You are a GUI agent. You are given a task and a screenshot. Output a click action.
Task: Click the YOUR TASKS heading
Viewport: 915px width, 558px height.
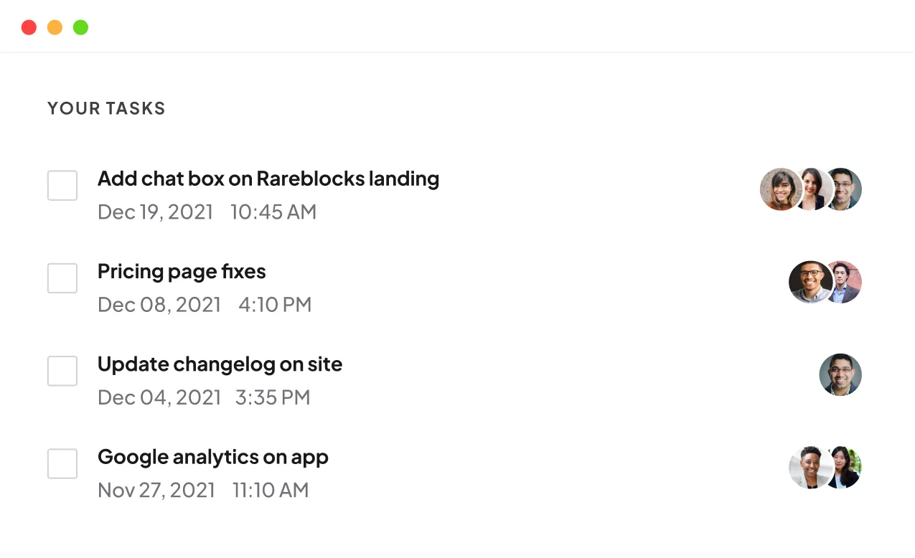[106, 108]
